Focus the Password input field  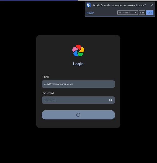pyautogui.click(x=78, y=100)
